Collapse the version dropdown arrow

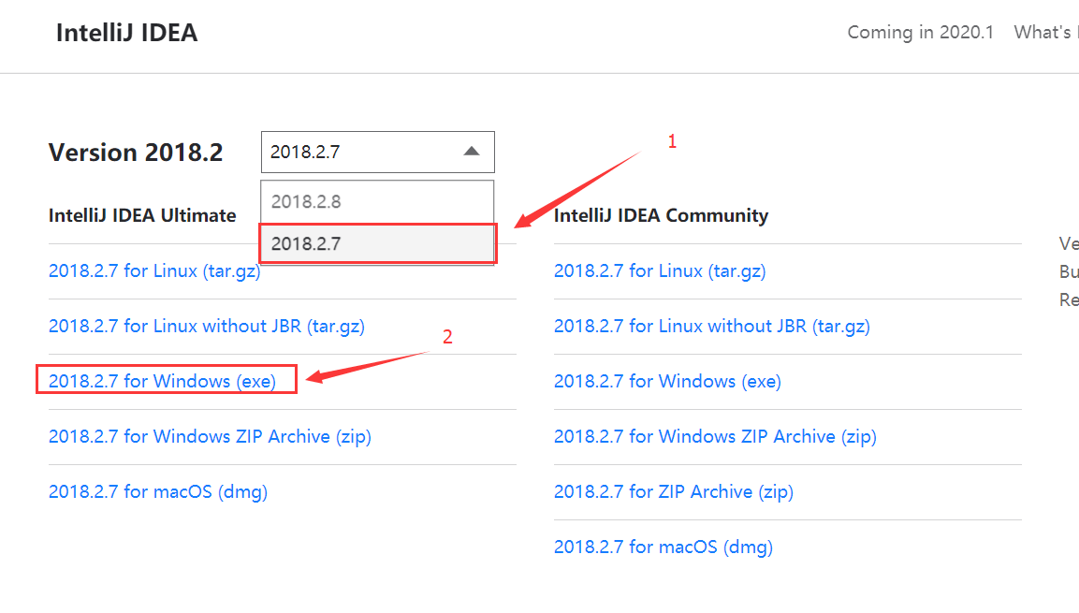[x=472, y=152]
